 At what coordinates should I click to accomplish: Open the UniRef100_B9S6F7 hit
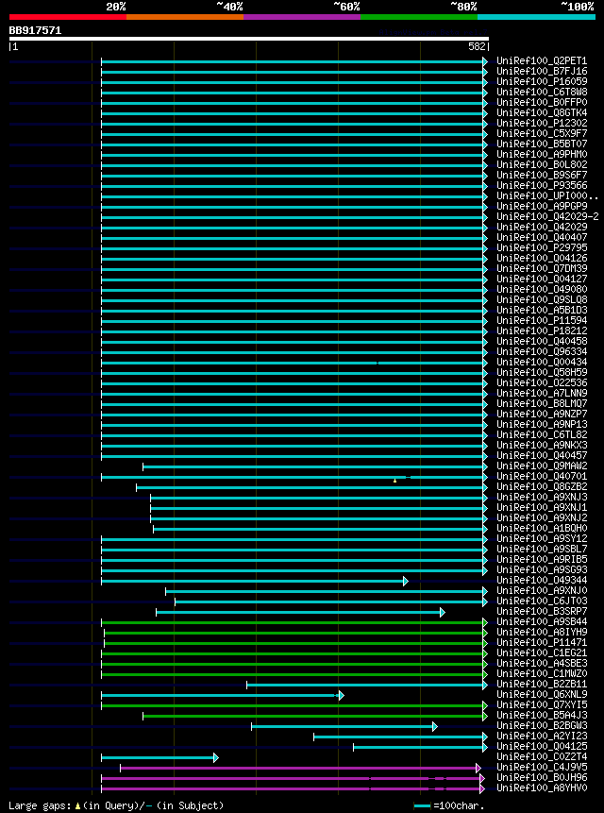point(542,176)
